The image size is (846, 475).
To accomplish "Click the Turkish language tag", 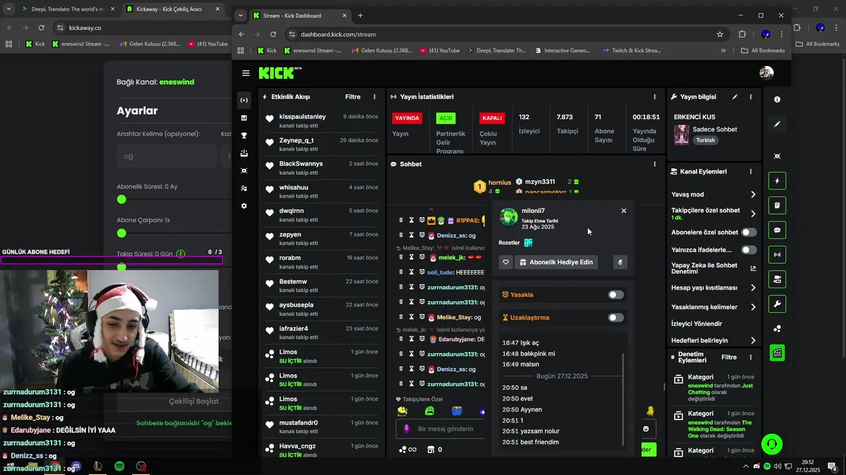I will pos(705,141).
